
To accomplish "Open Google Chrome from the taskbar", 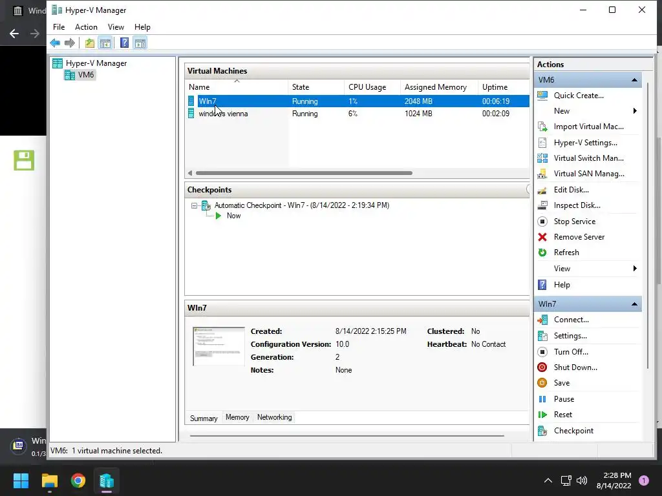I will pos(78,480).
